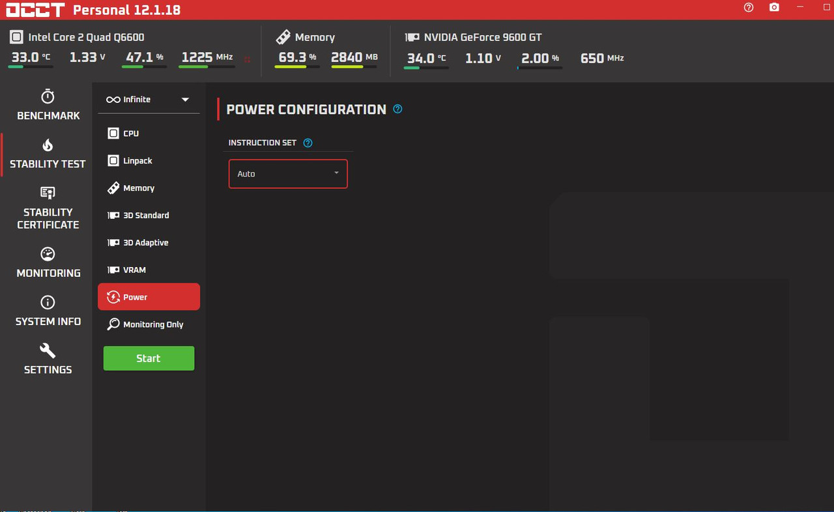Click the Settings wrench icon
834x512 pixels.
pyautogui.click(x=48, y=351)
